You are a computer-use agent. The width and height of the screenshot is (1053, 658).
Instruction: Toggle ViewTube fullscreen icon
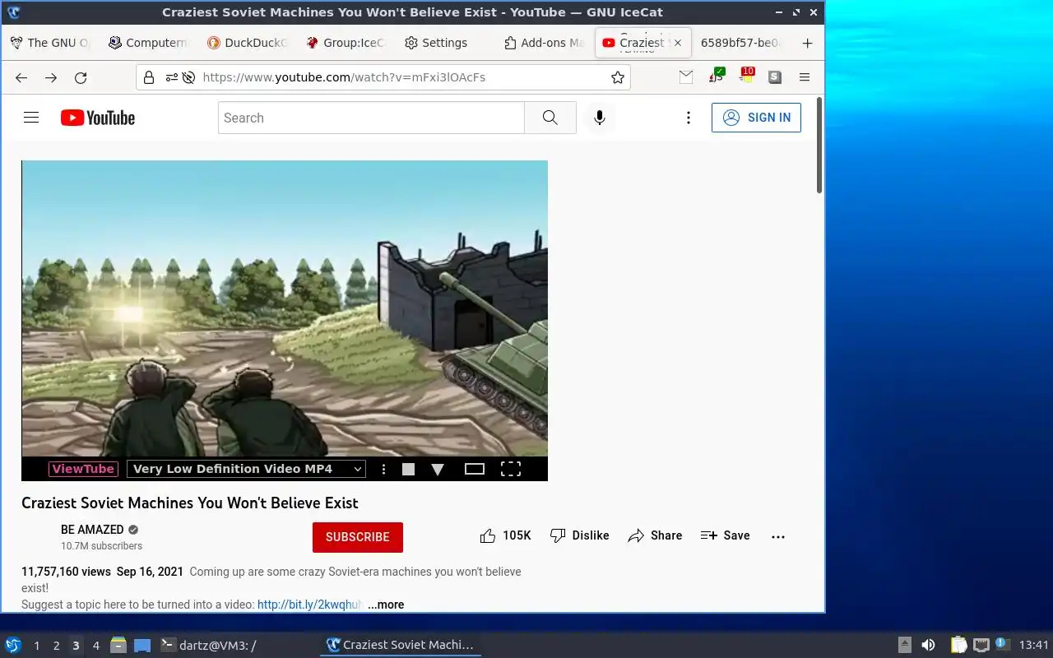[511, 469]
